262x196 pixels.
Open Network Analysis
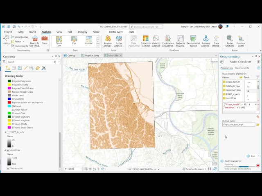181,41
